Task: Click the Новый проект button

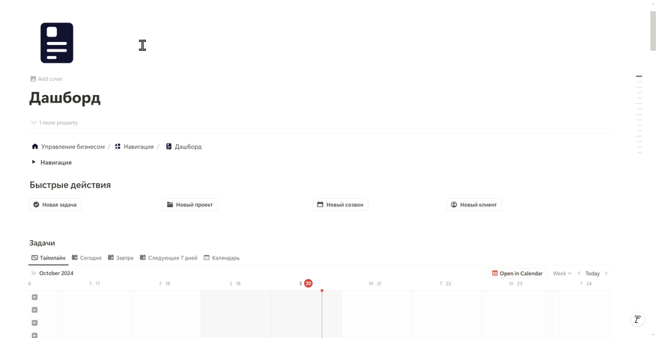Action: click(x=190, y=205)
